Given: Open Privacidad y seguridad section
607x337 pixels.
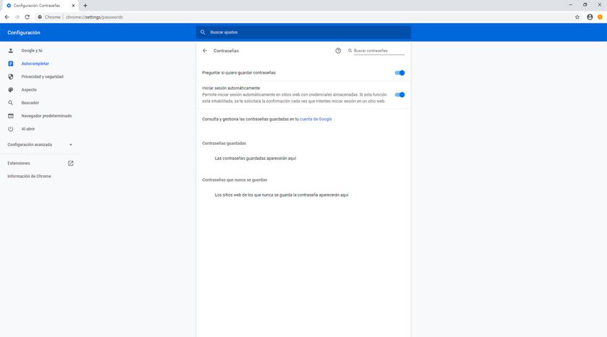Looking at the screenshot, I should pyautogui.click(x=42, y=77).
